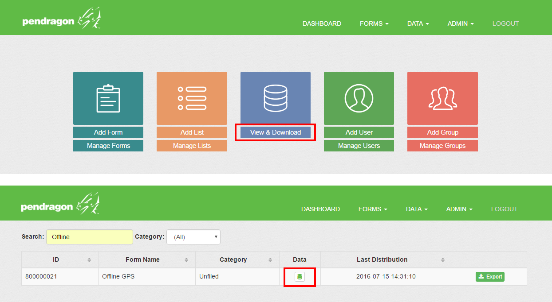This screenshot has height=302, width=552.
Task: Open the ADMIN menu in the lower header
Action: pos(459,209)
